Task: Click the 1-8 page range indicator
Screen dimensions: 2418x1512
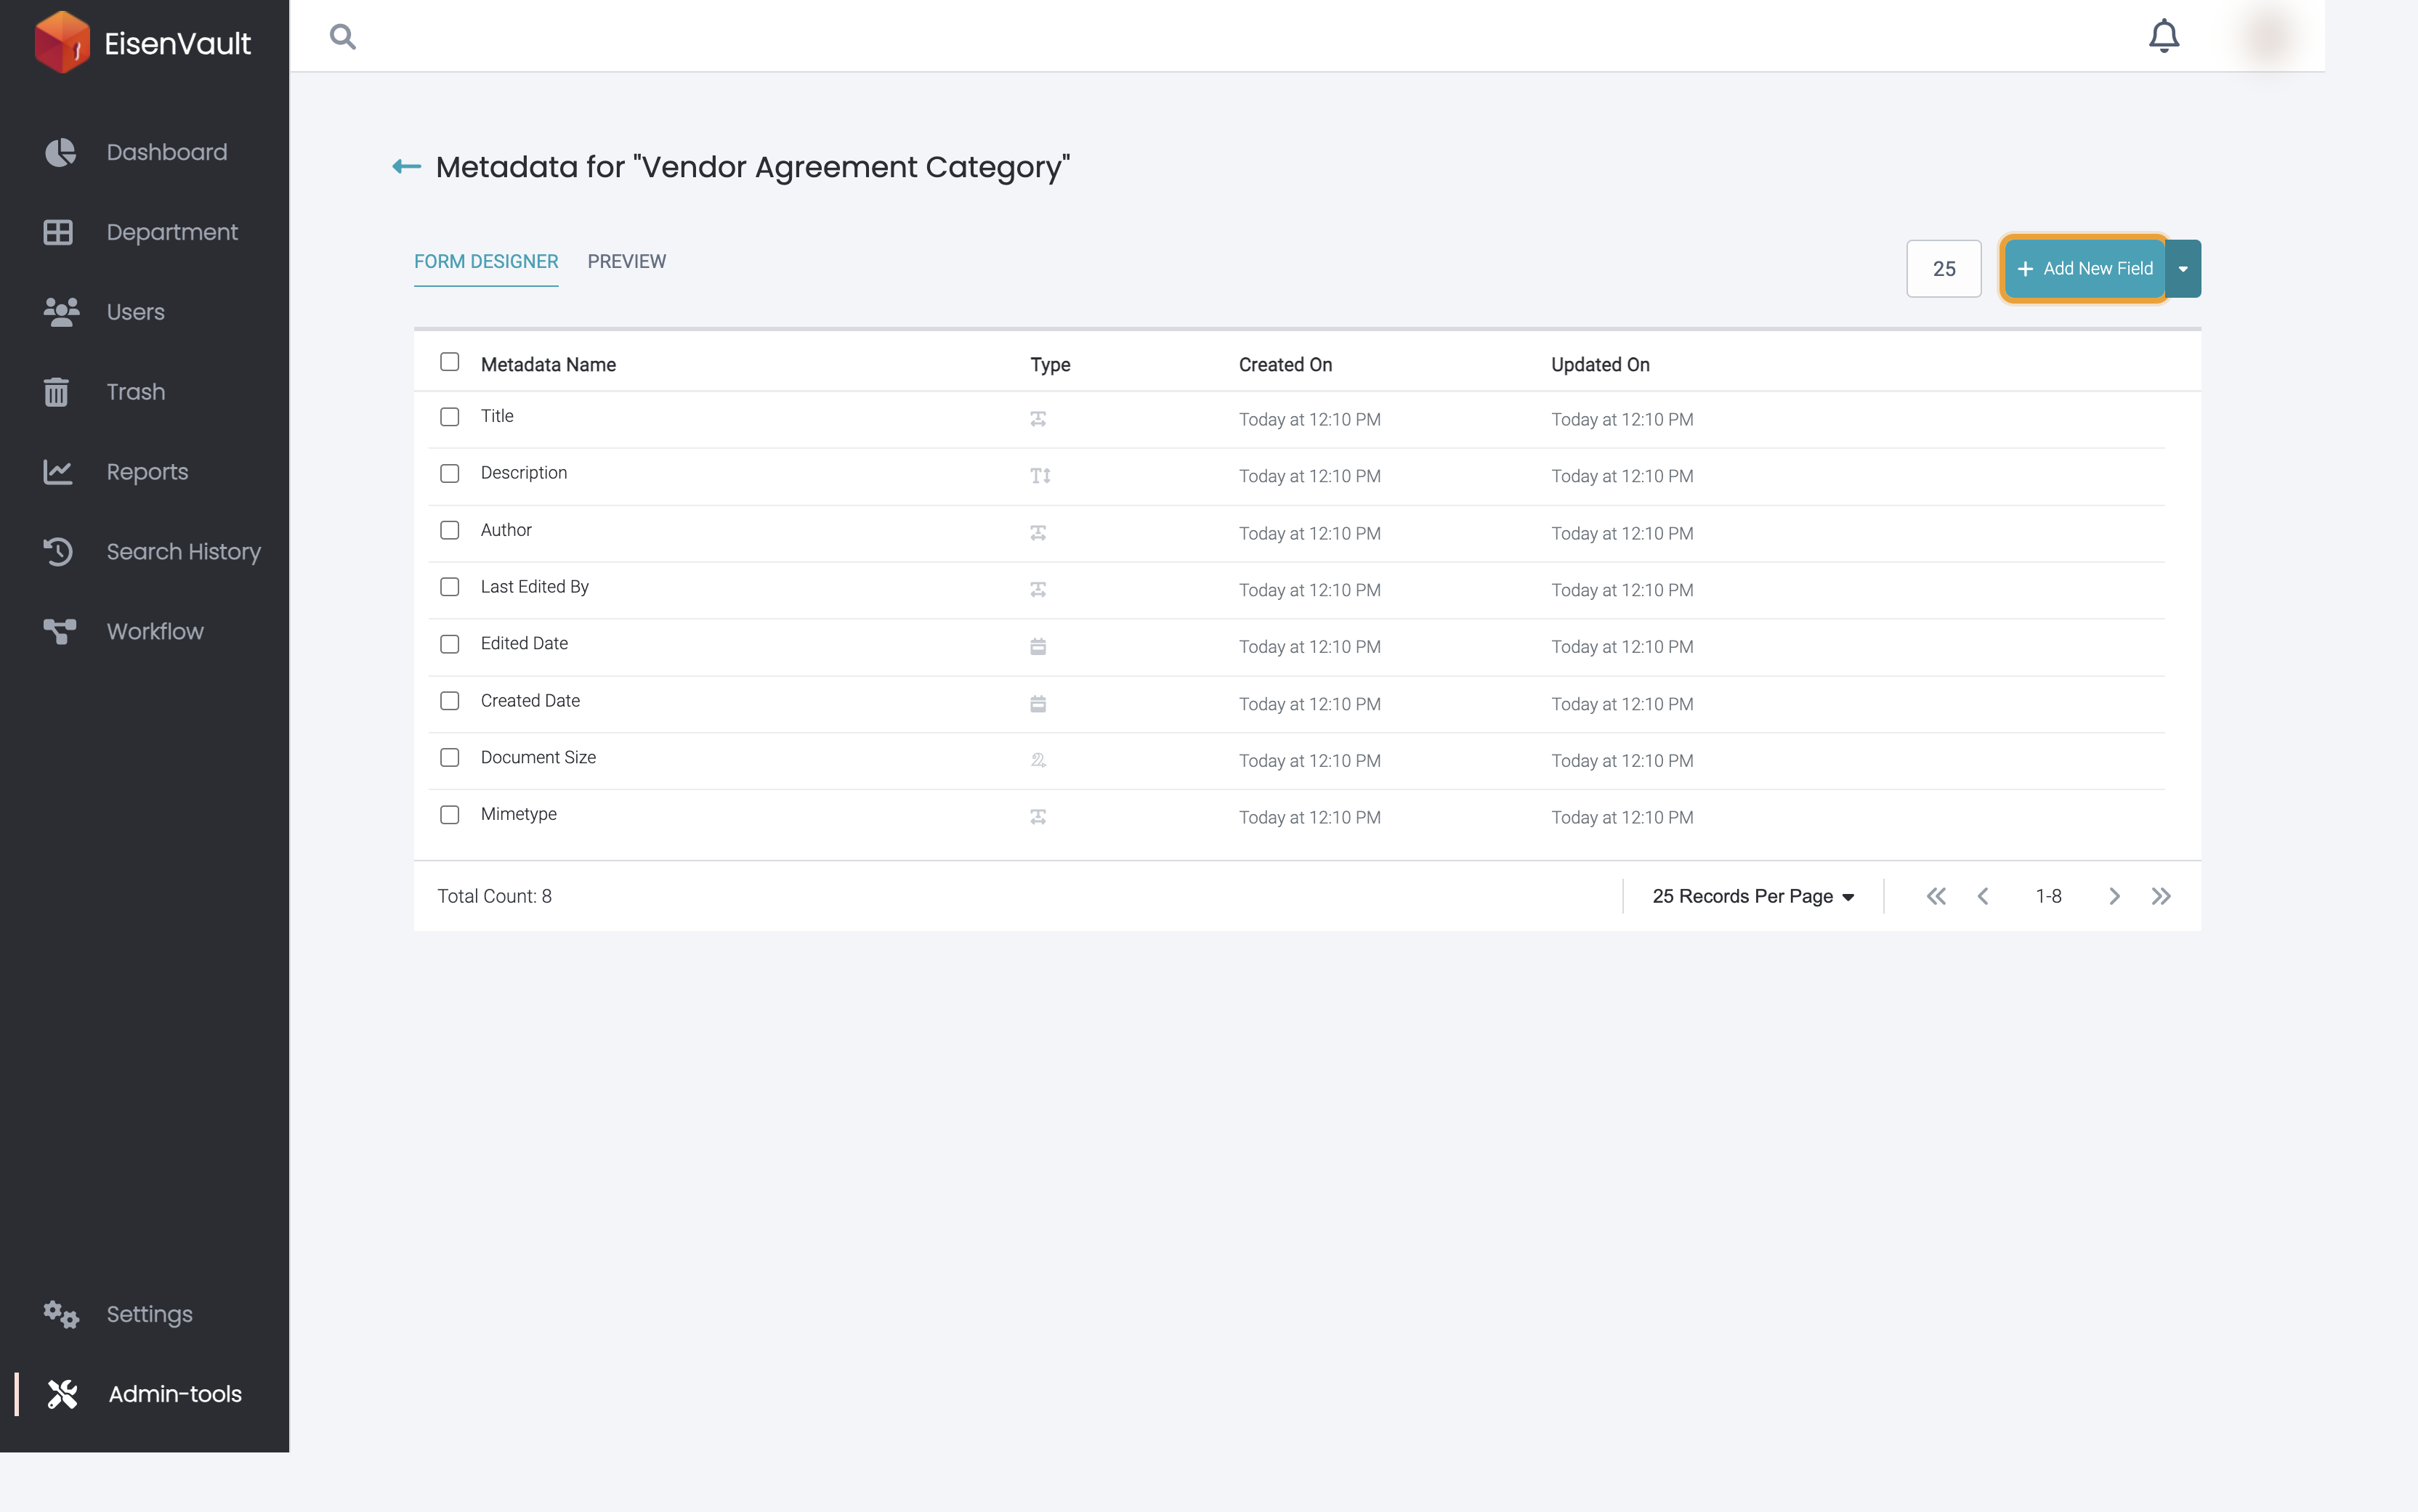Action: click(2048, 896)
